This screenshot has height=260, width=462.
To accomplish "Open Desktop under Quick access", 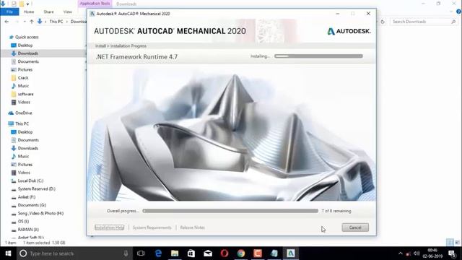I will 25,45.
